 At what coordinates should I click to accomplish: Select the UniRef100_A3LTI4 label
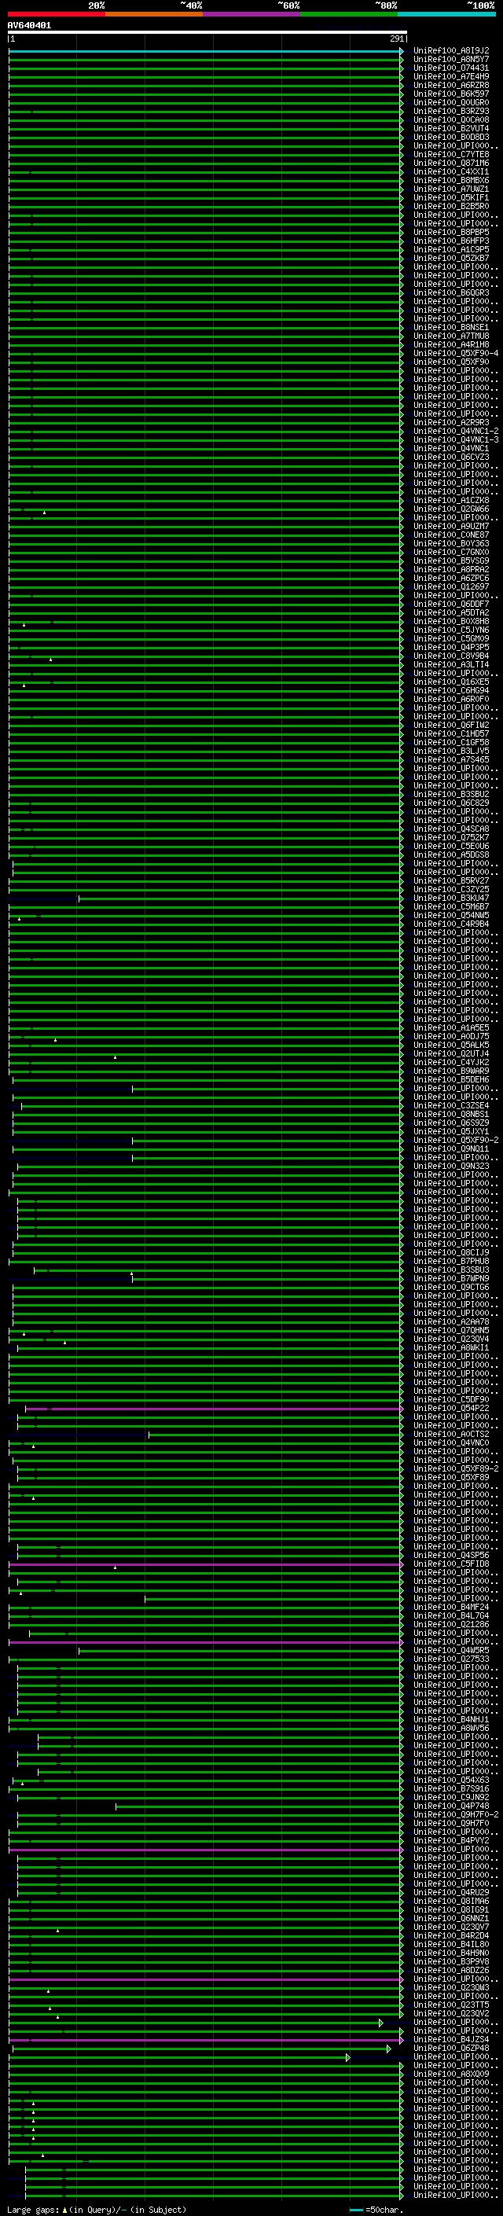pos(451,664)
